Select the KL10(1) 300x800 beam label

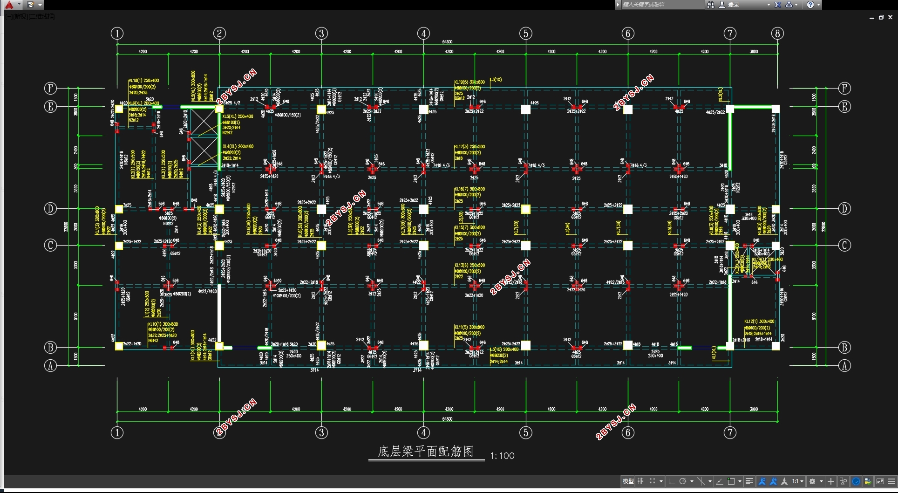click(x=163, y=324)
